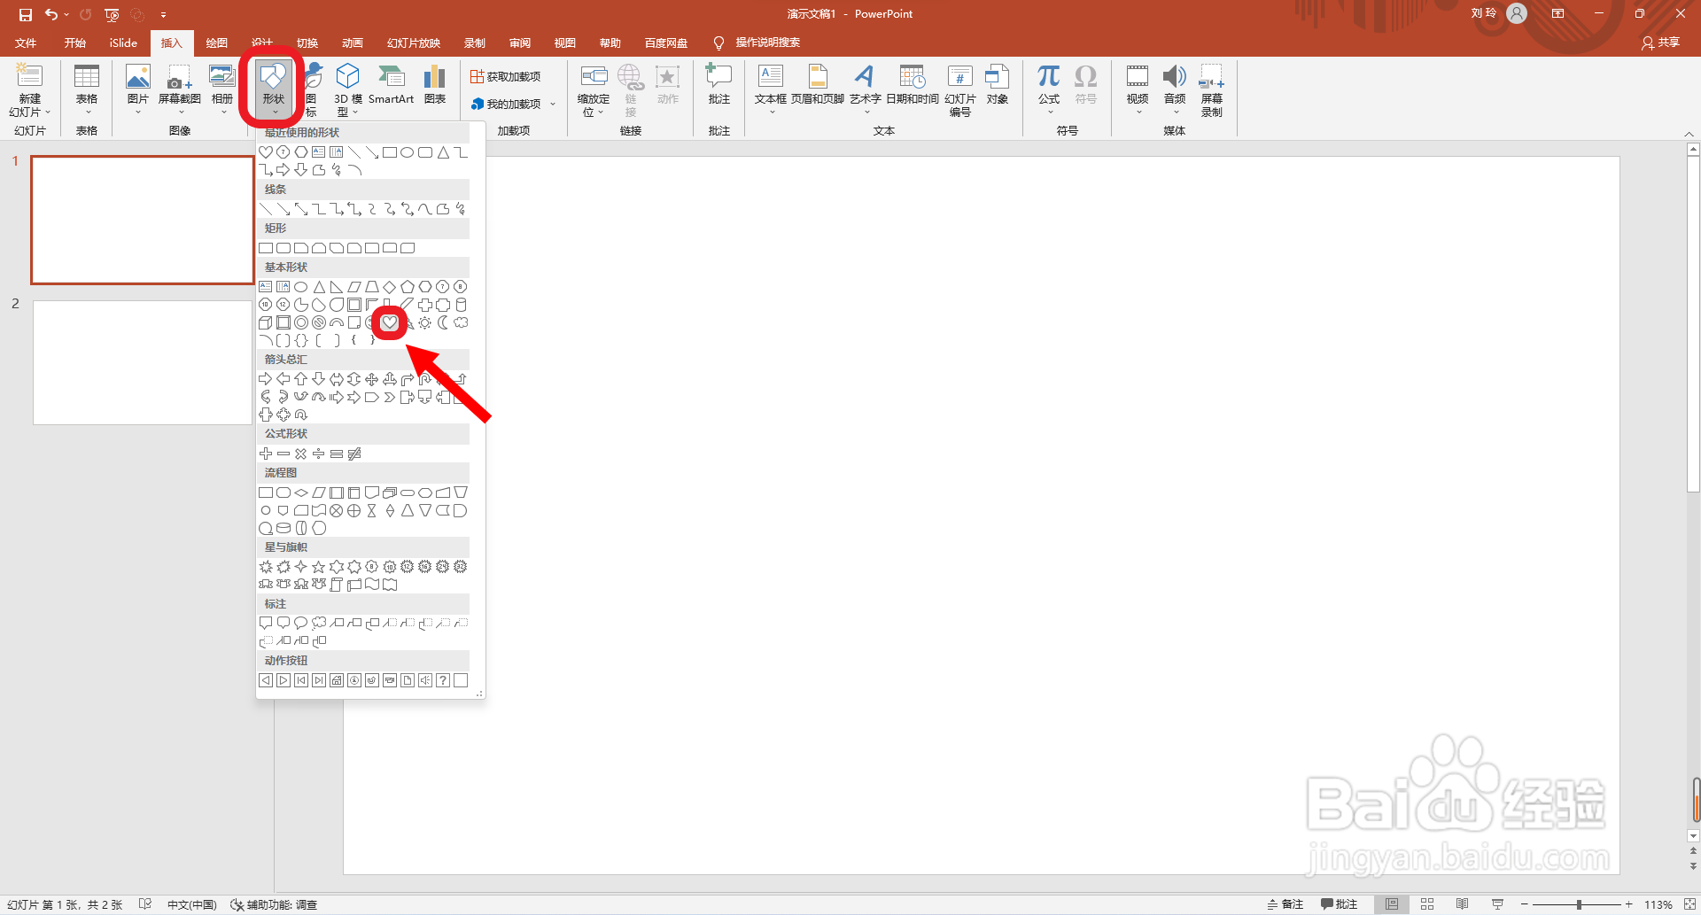Insert an Object from the Text group
1701x915 pixels.
pos(998,87)
